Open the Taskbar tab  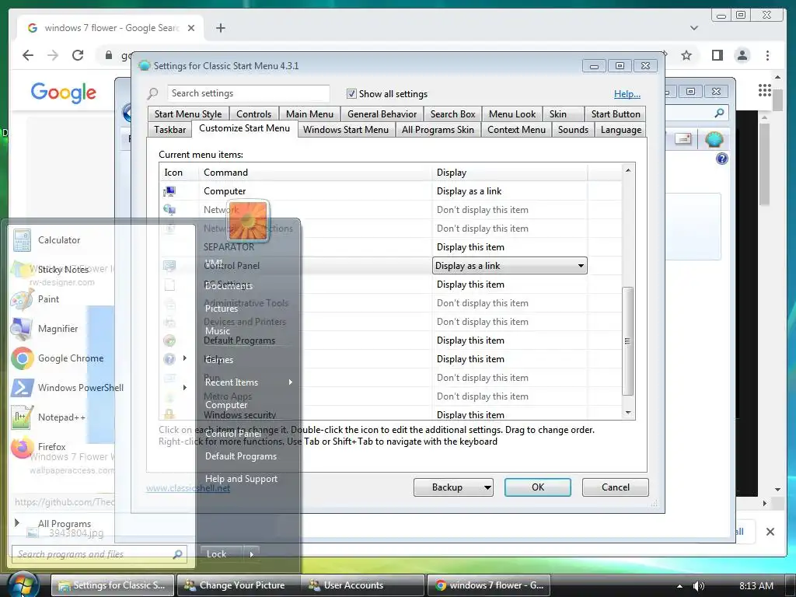click(170, 130)
